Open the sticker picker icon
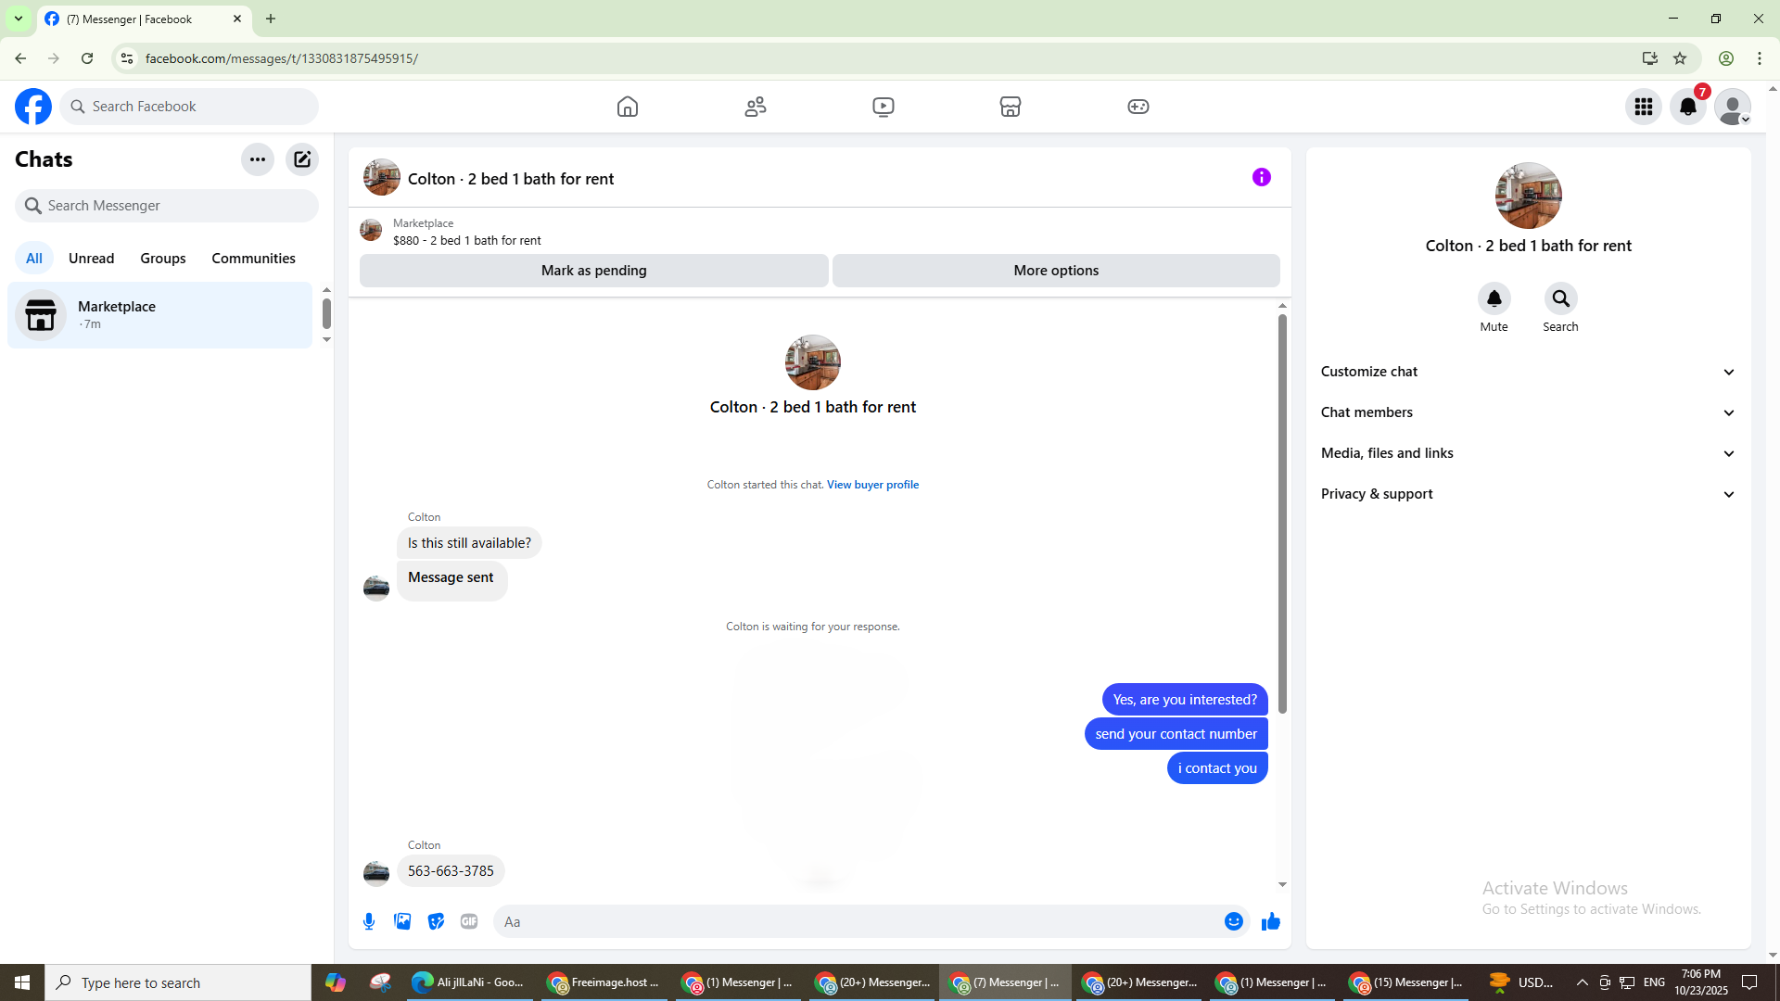 [x=436, y=921]
